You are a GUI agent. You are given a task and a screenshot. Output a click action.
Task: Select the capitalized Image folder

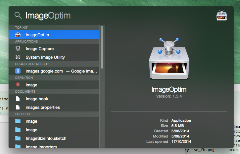(54, 130)
